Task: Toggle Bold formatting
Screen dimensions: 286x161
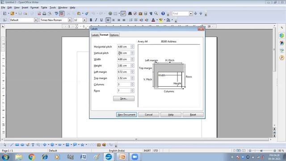Action: [91, 20]
